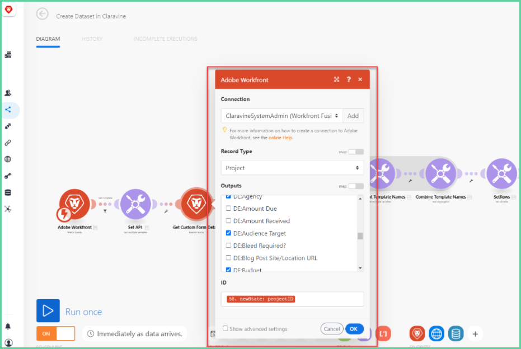This screenshot has width=521, height=349.
Task: Add a favorite with the plus icon
Action: [475, 334]
